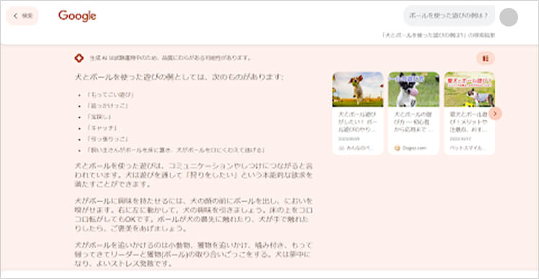Click the generative AI experimental notice text
The width and height of the screenshot is (539, 279).
pyautogui.click(x=170, y=58)
